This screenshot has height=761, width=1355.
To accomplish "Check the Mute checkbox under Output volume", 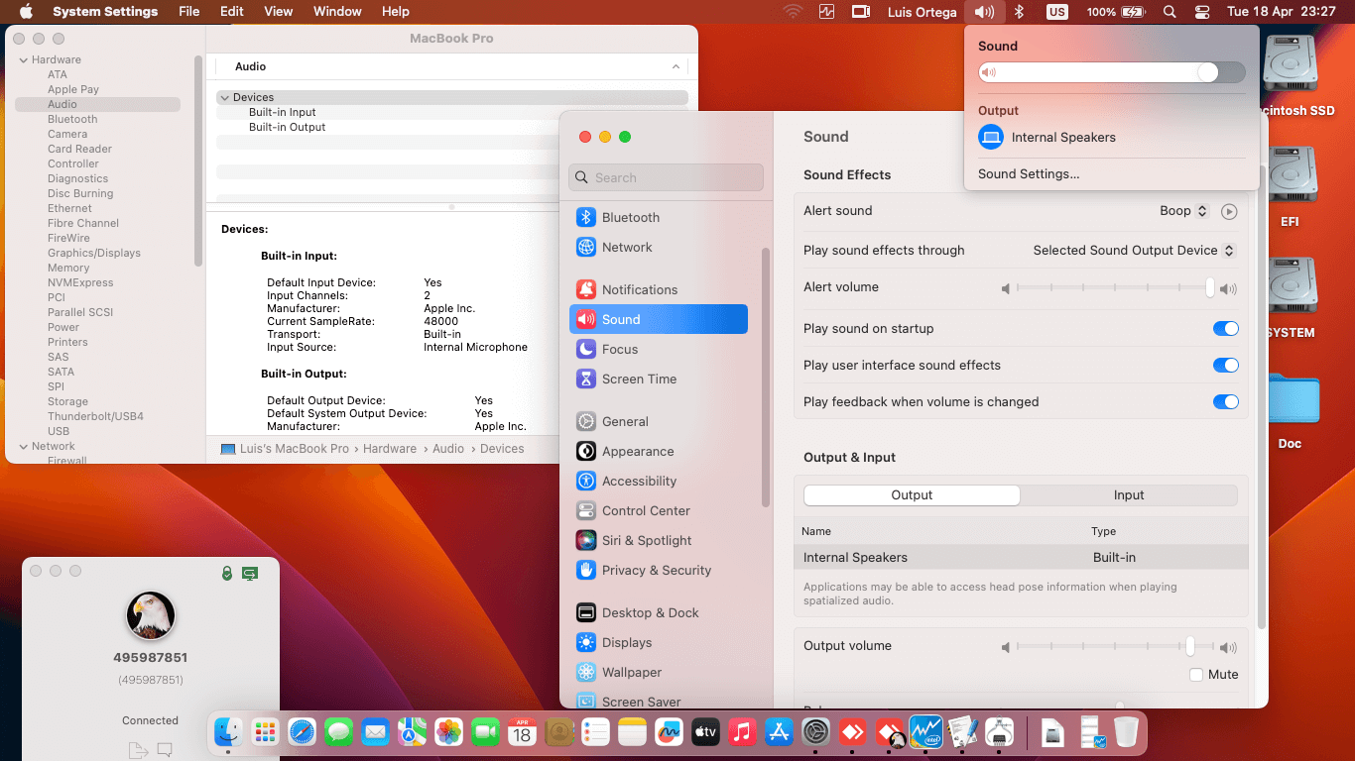I will click(1196, 675).
